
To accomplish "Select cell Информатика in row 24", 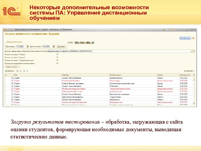I will pyautogui.click(x=133, y=100).
